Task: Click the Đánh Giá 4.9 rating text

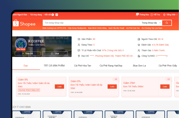Action: (160, 45)
